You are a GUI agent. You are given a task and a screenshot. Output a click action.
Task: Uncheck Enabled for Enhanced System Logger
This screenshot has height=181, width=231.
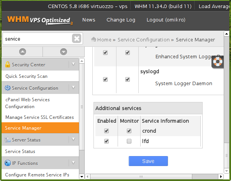click(105, 53)
